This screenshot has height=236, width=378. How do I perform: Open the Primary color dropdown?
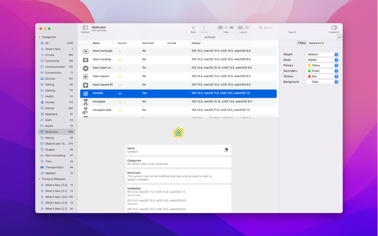point(322,66)
